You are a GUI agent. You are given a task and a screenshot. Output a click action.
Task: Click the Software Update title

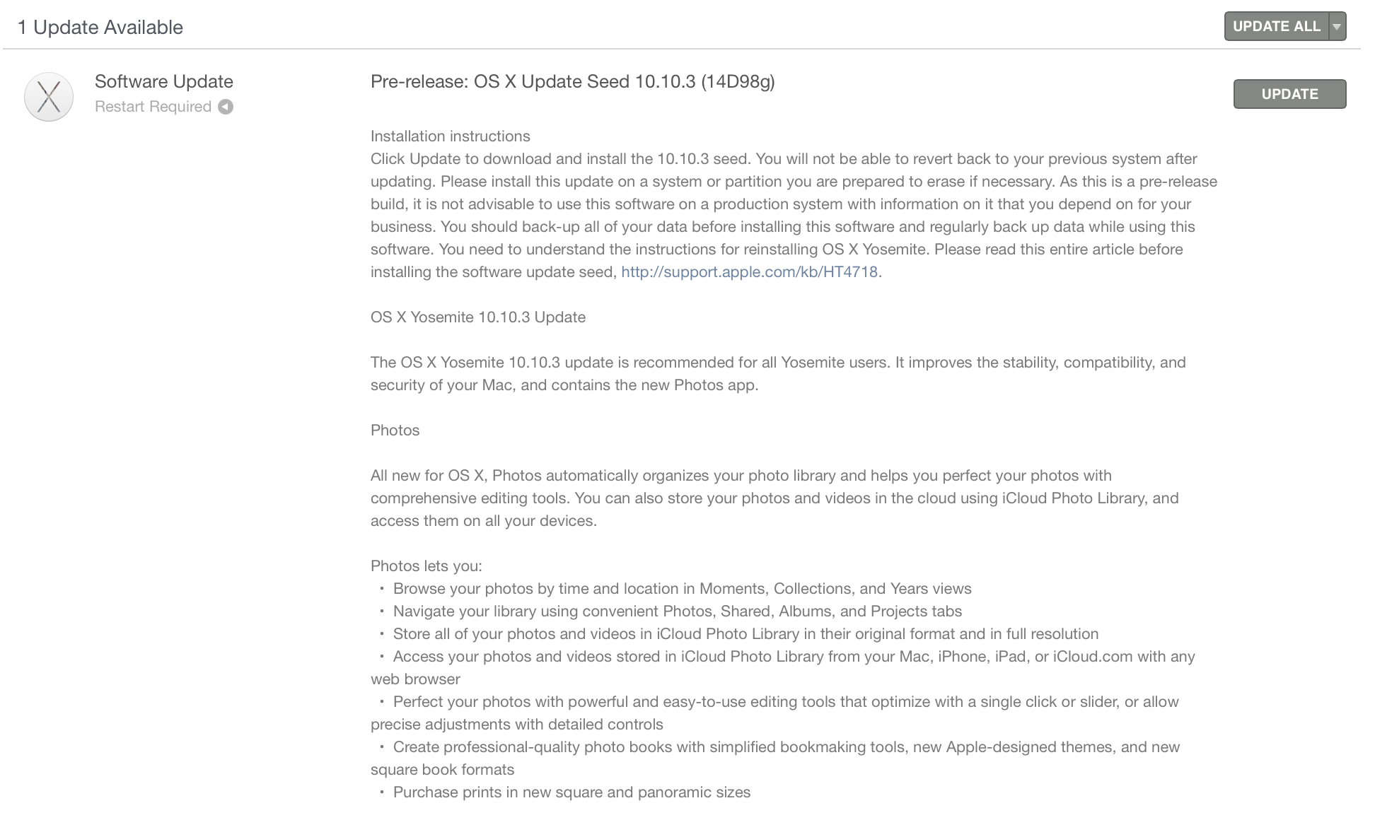163,81
